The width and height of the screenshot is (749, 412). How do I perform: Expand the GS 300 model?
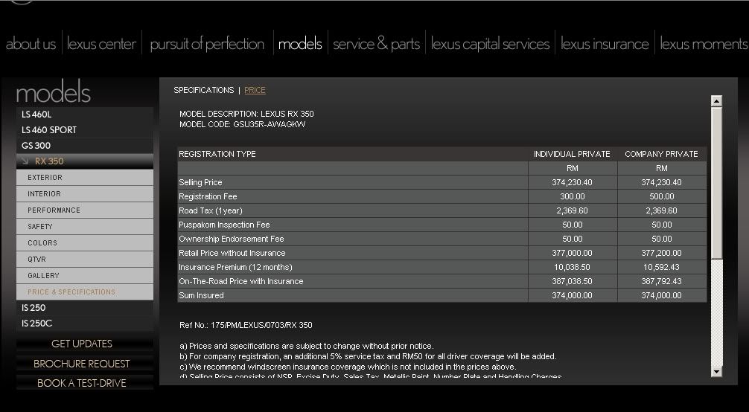tap(36, 146)
